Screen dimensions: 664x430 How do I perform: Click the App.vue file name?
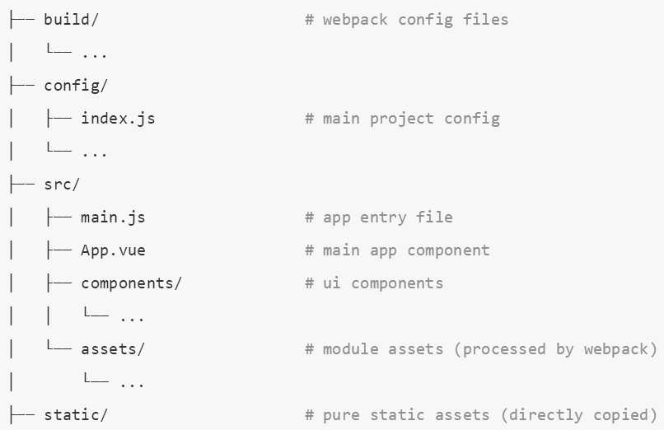coord(113,250)
